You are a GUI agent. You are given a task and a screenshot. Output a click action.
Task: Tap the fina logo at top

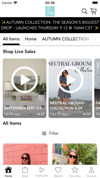(50, 11)
